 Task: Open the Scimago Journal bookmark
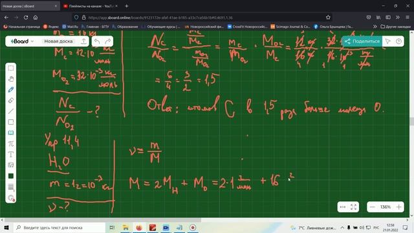(x=290, y=27)
